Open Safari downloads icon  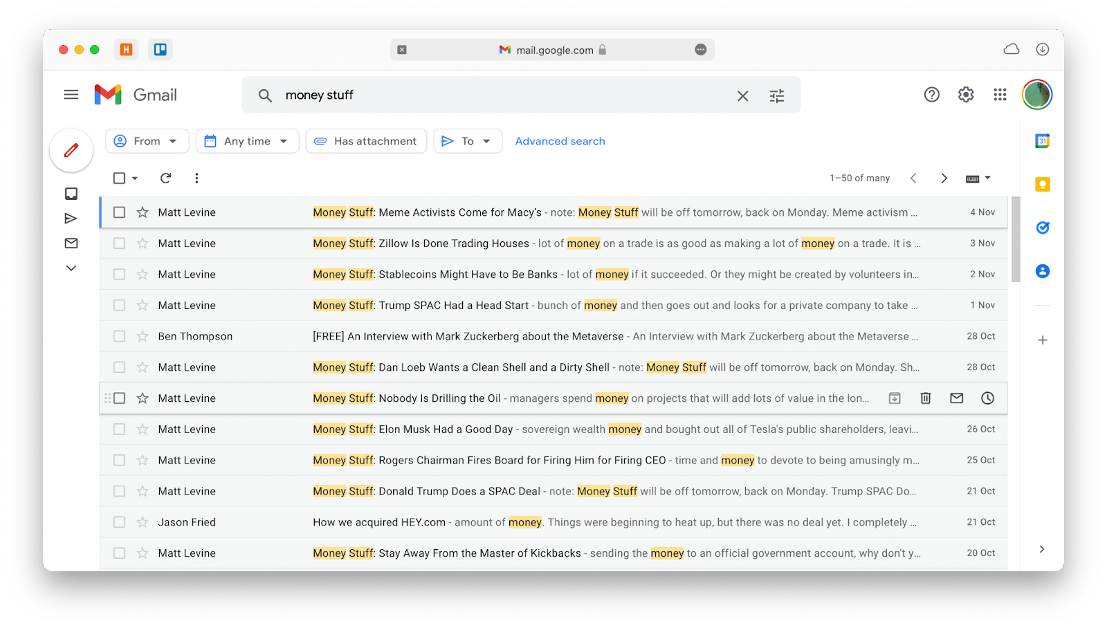point(1043,49)
